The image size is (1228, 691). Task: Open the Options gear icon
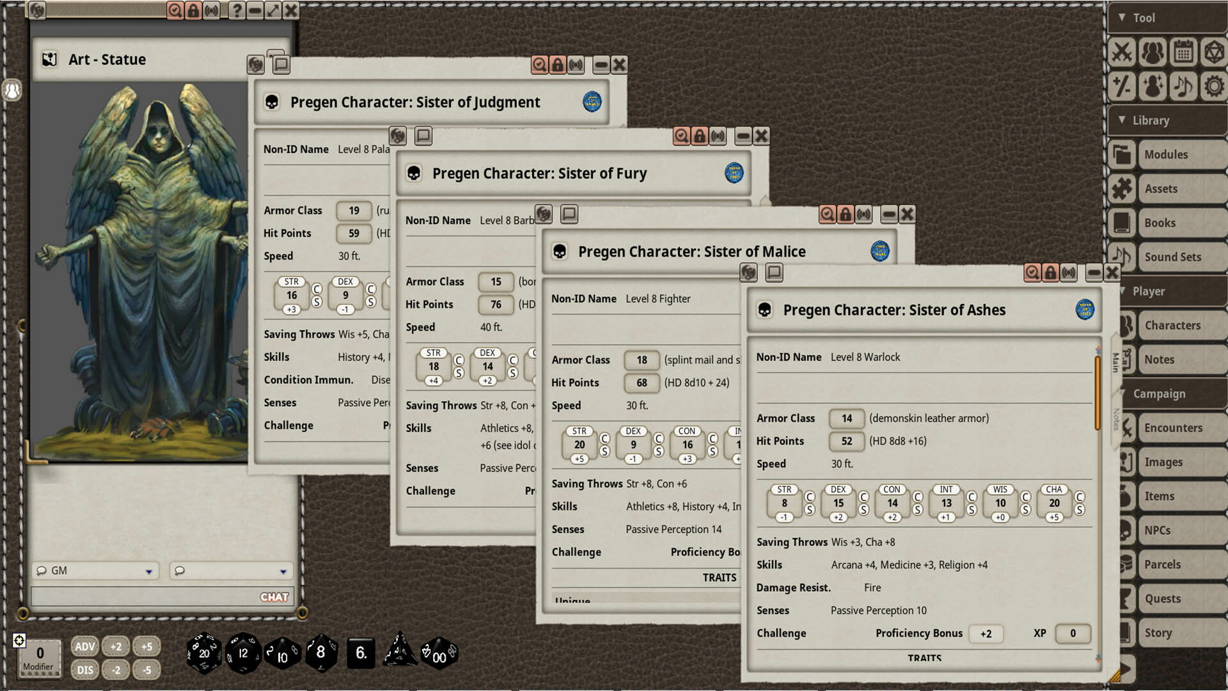[x=1213, y=86]
